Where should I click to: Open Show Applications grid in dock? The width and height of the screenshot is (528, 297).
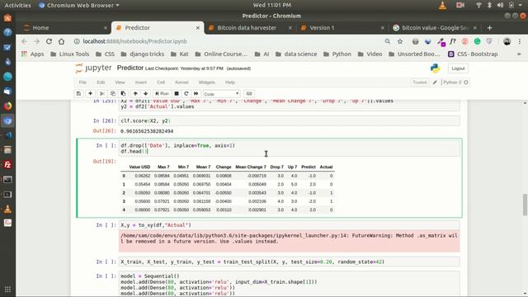click(7, 290)
